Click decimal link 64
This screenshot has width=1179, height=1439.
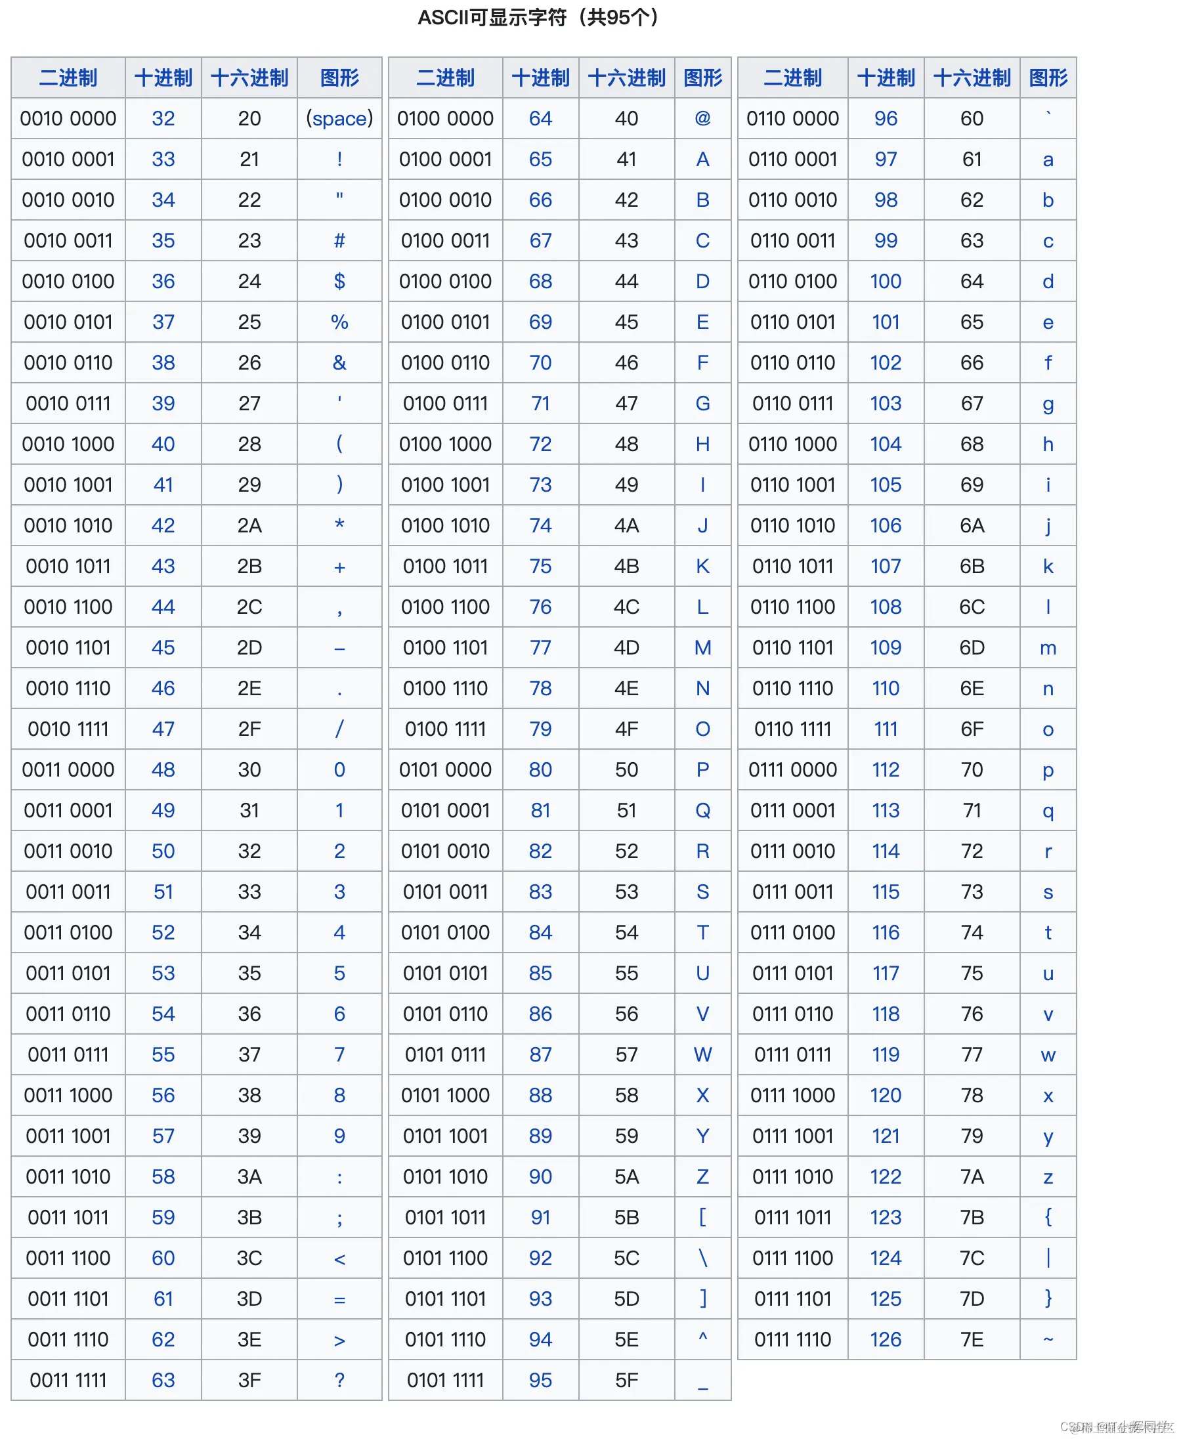pos(540,119)
